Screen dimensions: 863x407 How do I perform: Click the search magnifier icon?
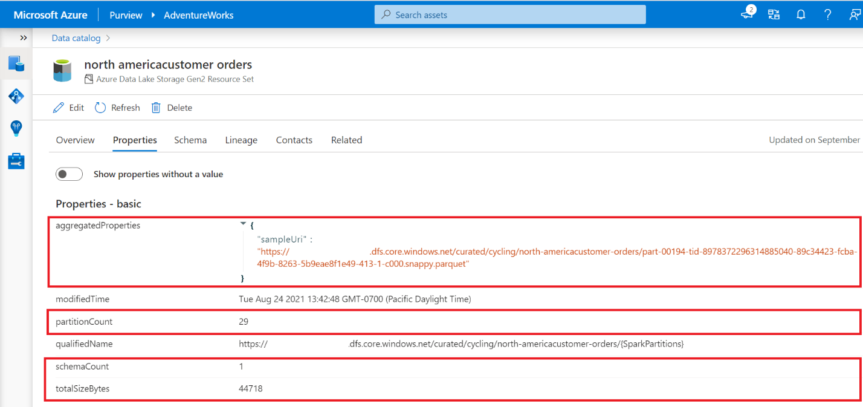pyautogui.click(x=386, y=15)
